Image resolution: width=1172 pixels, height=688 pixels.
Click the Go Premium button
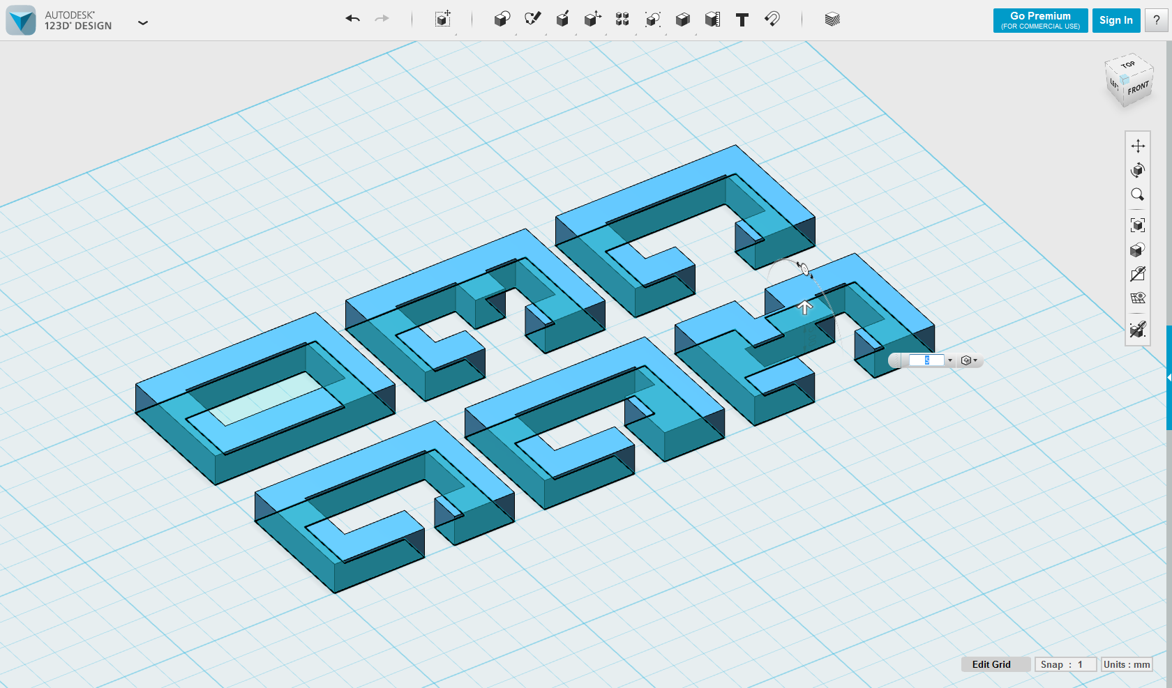[x=1040, y=20]
